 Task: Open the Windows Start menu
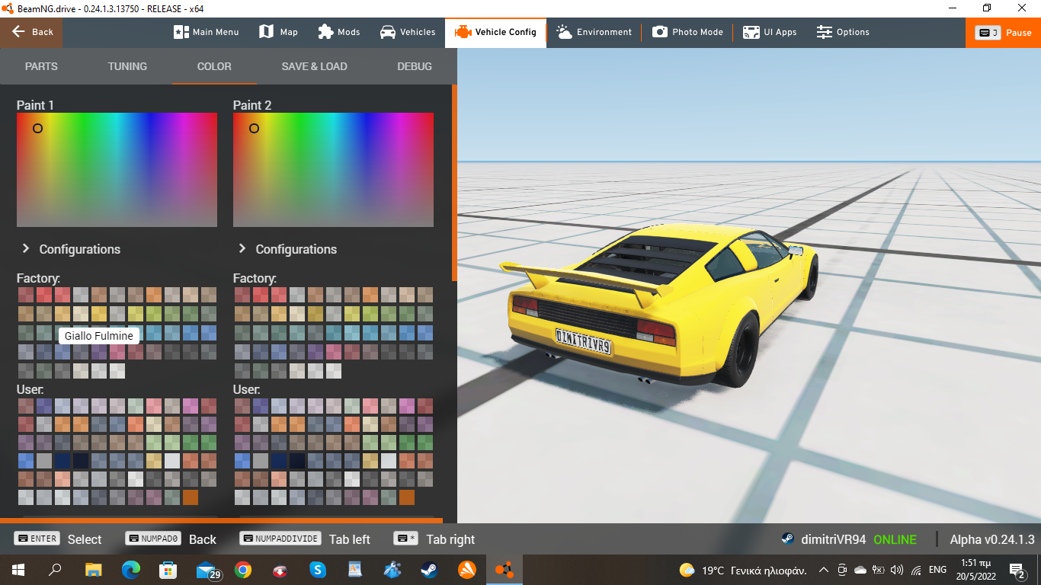[x=18, y=570]
